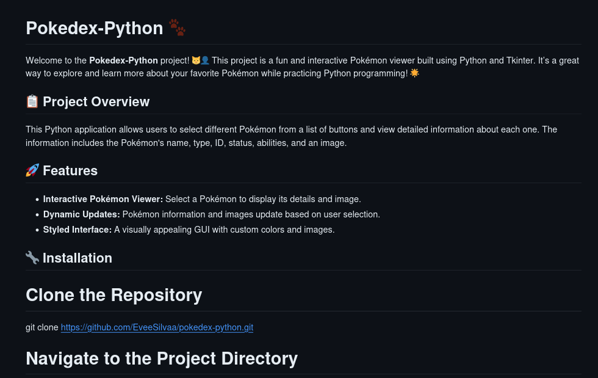This screenshot has height=378, width=598.
Task: Click the wrench emoji beside Installation
Action: tap(32, 258)
